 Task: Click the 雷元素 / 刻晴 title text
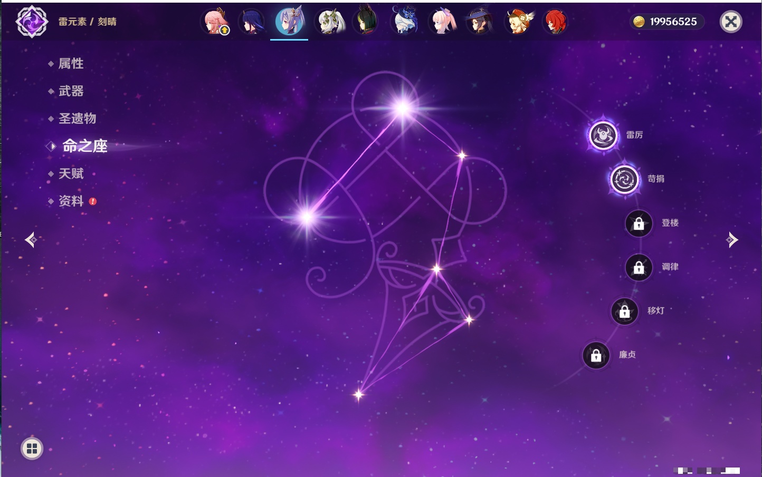pyautogui.click(x=88, y=22)
